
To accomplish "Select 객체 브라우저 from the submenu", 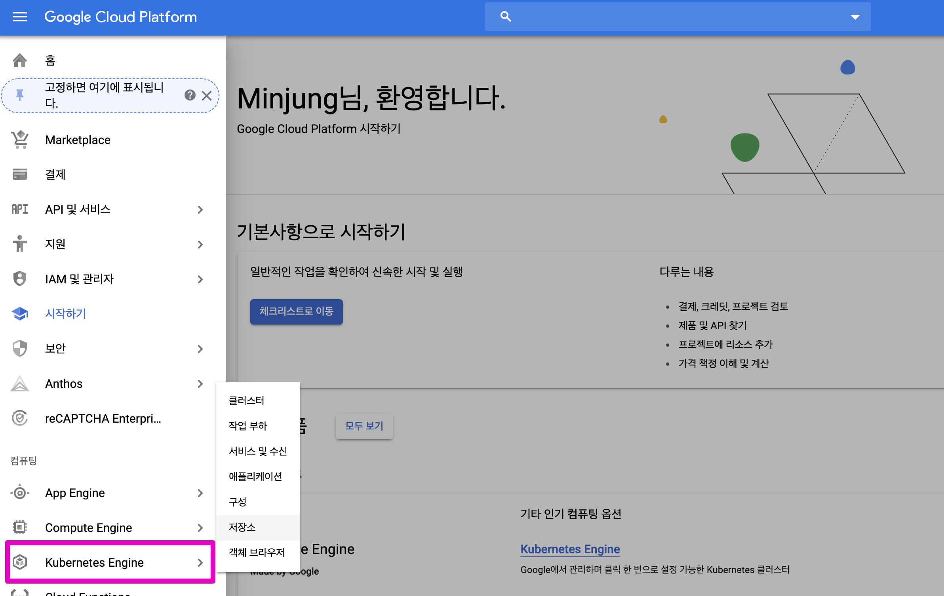I will (x=258, y=552).
